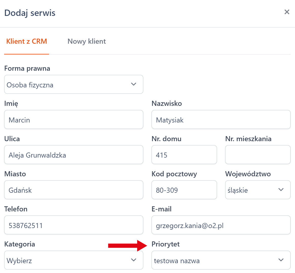
Task: Click Kod pocztowy field showing 80-309
Action: click(x=184, y=190)
